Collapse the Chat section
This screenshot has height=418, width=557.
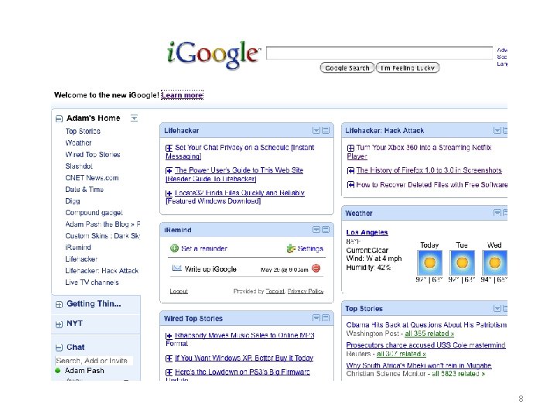pyautogui.click(x=59, y=348)
